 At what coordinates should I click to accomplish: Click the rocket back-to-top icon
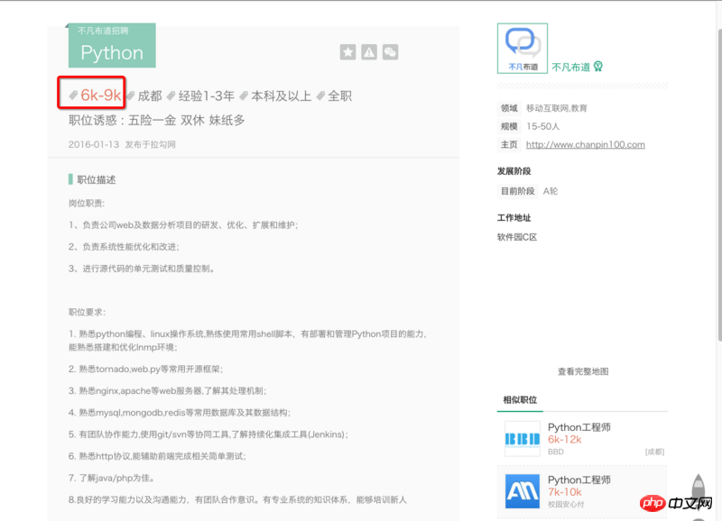click(x=699, y=489)
